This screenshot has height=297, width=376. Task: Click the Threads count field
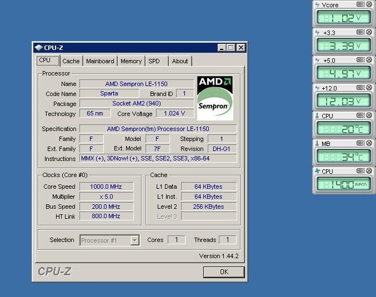[228, 240]
